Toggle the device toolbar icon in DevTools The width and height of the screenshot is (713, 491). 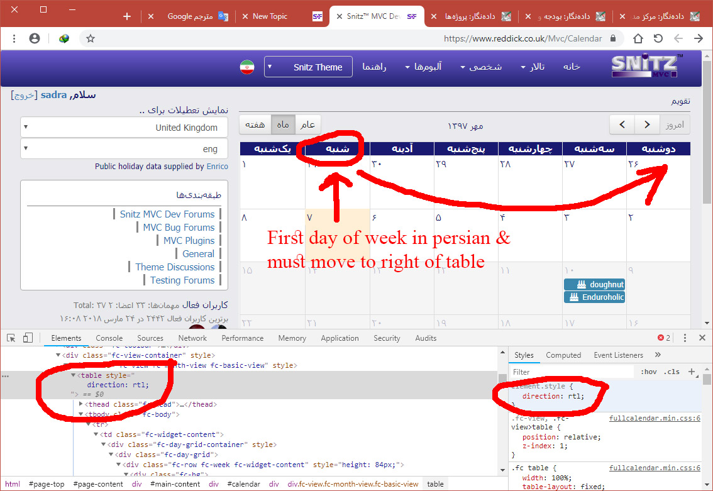(x=28, y=338)
